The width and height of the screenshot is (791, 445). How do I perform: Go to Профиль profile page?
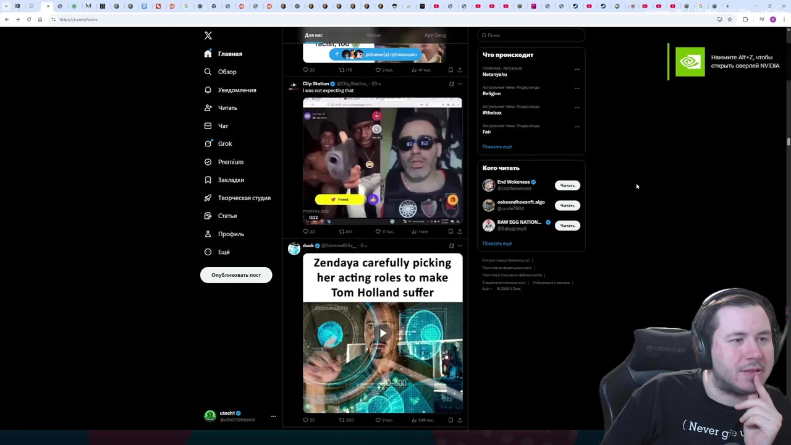click(224, 234)
